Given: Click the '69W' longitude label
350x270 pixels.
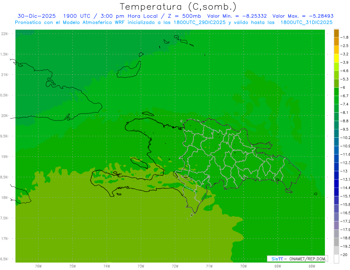Looking at the screenshot, I should 278,266.
